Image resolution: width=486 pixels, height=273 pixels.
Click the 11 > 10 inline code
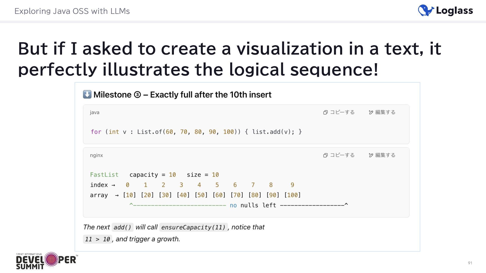pos(97,239)
